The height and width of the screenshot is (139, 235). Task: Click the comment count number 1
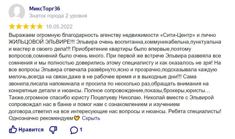click(x=81, y=130)
